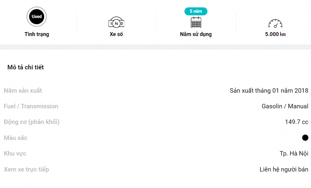Click the "Năm sử dụng" label
This screenshot has width=311, height=188.
click(x=196, y=34)
